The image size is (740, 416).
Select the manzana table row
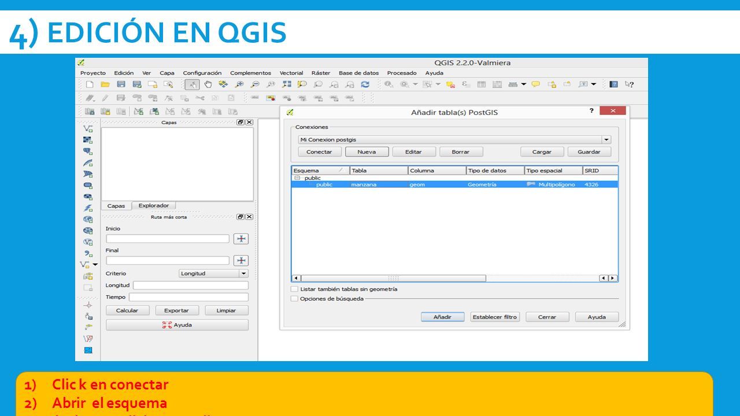click(x=454, y=184)
